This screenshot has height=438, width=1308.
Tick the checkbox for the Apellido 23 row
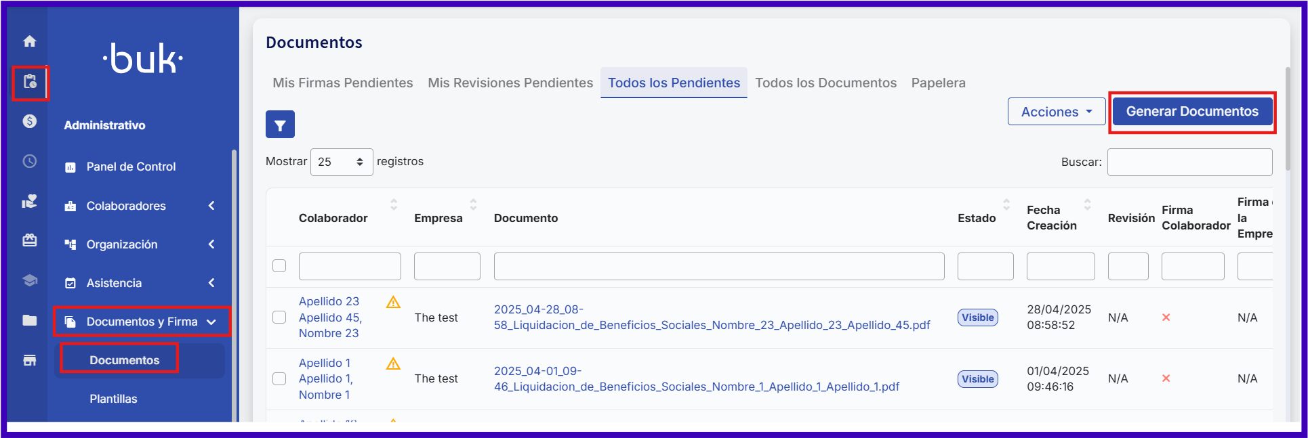coord(279,317)
